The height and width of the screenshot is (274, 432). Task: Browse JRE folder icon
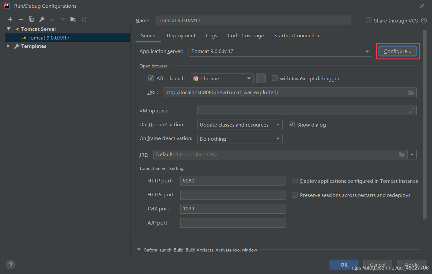coord(402,155)
